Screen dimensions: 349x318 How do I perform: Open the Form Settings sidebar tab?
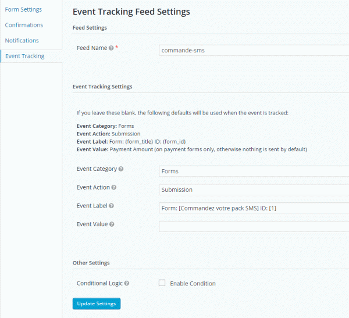(23, 9)
